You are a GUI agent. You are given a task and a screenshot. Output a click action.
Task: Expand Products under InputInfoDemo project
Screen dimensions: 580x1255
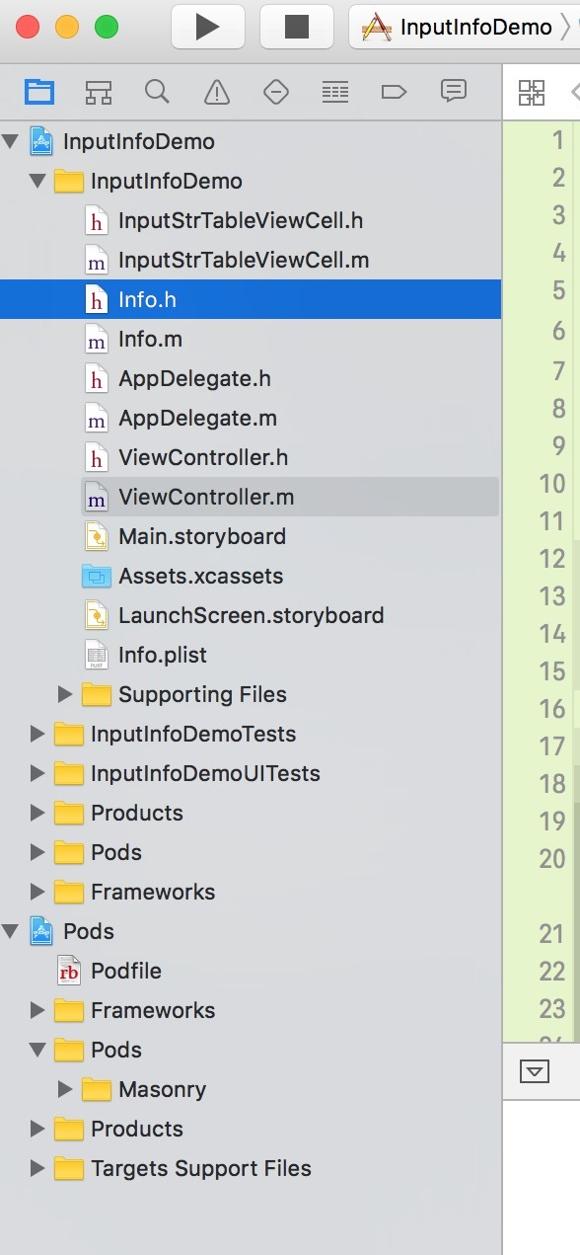tap(37, 813)
